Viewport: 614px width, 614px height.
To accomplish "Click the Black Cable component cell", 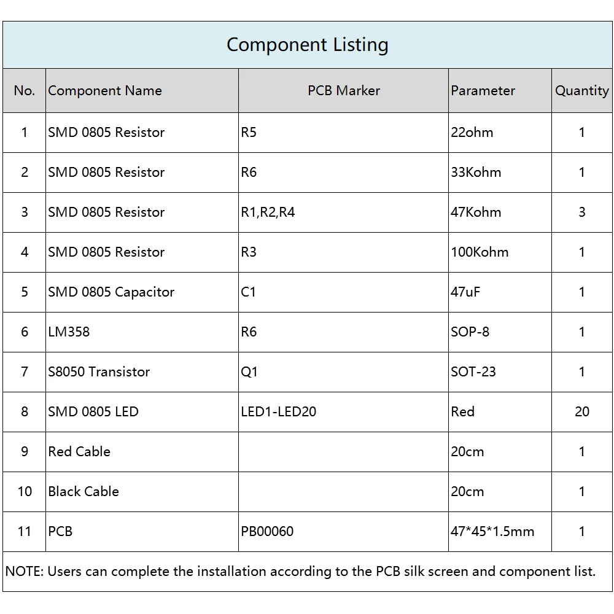I will (84, 492).
